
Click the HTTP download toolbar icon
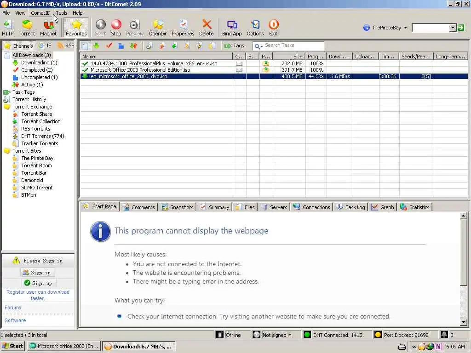[x=7, y=28]
